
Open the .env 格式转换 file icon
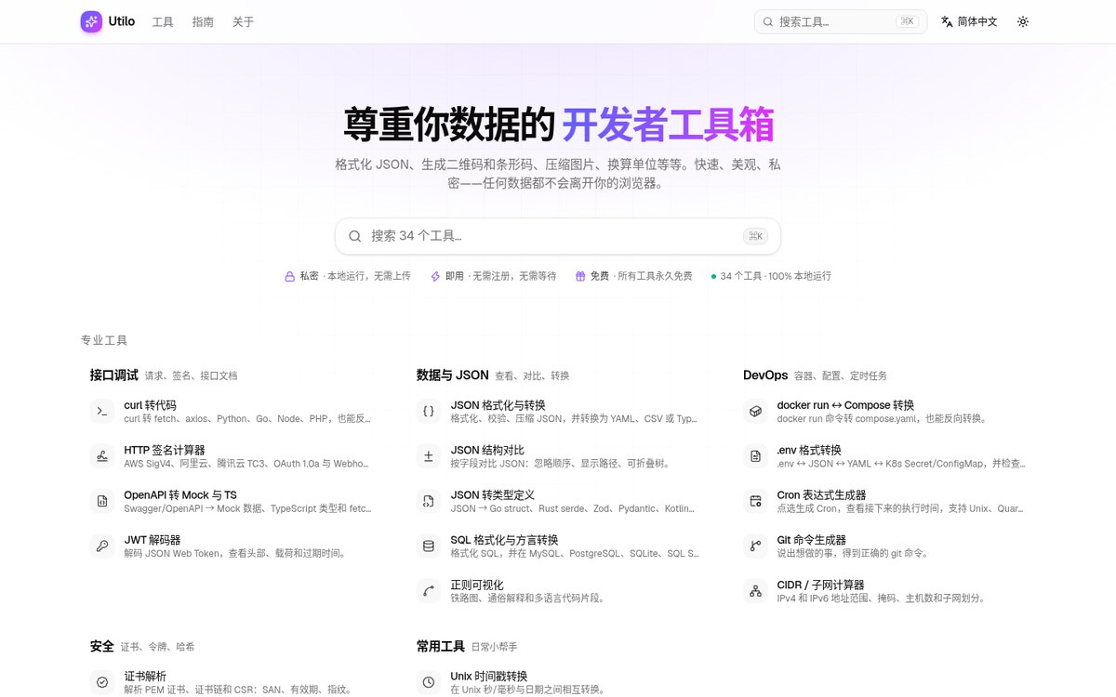[755, 456]
